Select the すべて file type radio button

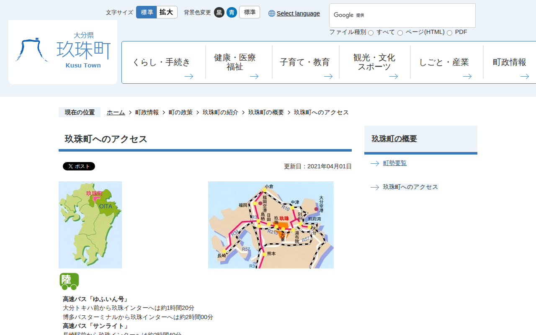371,33
